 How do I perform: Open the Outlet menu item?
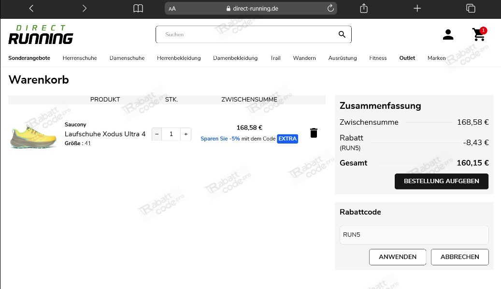[x=407, y=58]
